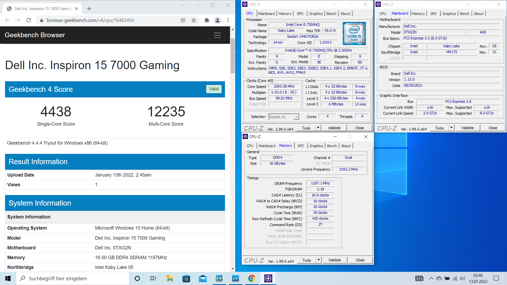Open Memory tab in the Mainboard CPU-Z window
The height and width of the screenshot is (285, 507).
point(418,14)
